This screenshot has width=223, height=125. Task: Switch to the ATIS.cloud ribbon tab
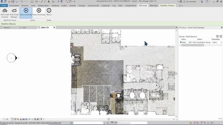(x=143, y=6)
